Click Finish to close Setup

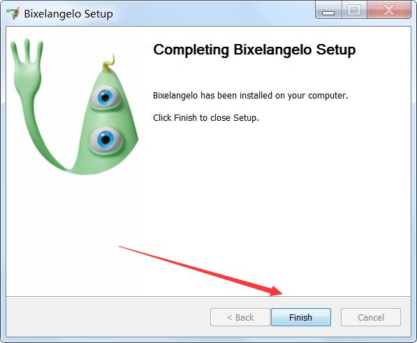click(301, 317)
